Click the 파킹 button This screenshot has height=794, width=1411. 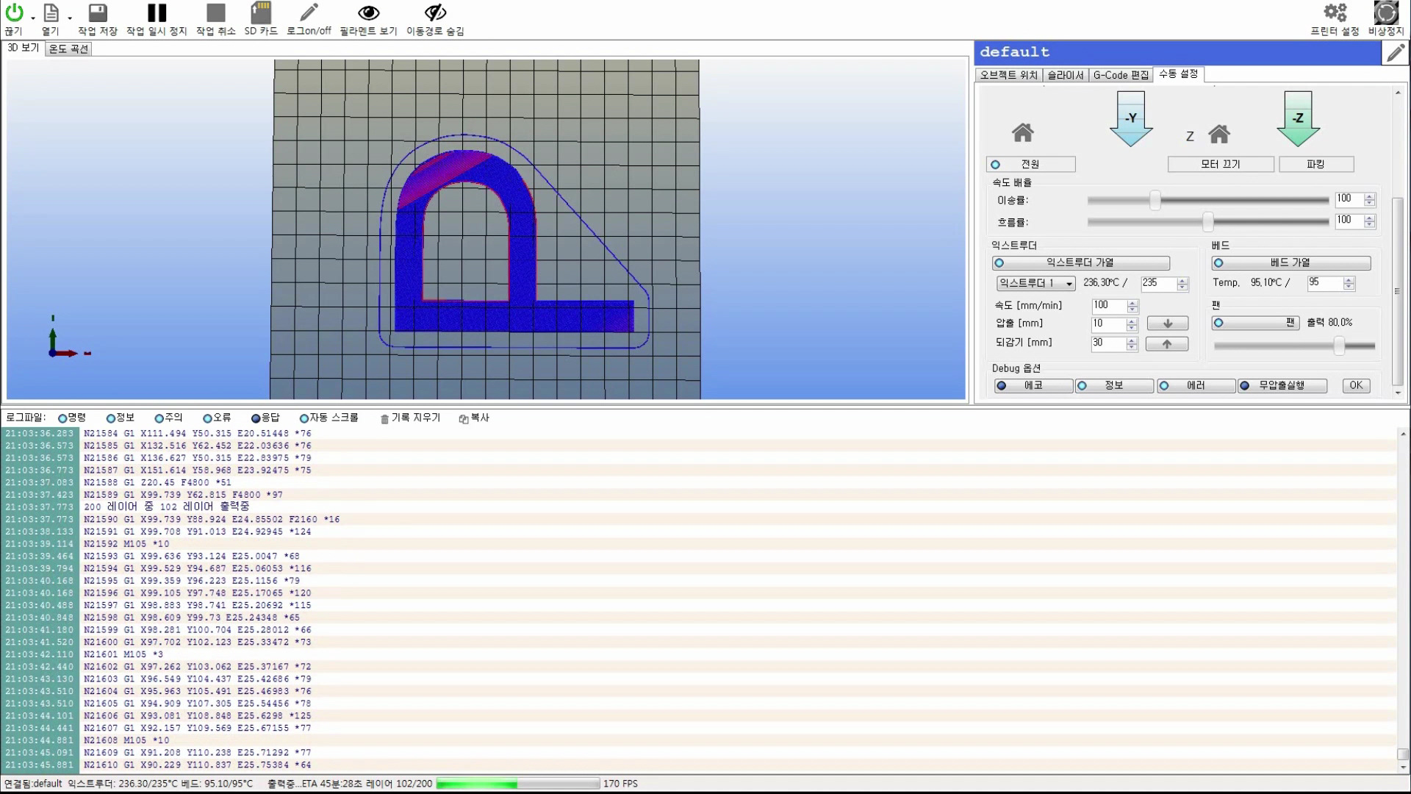1316,164
